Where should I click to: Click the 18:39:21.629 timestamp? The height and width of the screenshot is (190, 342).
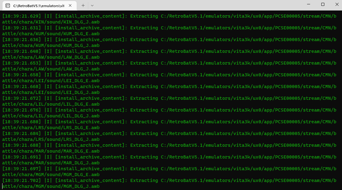[22, 16]
